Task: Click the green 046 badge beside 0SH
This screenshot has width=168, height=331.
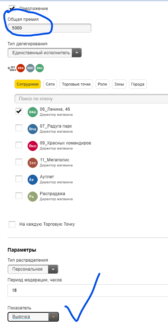Action: [39, 68]
